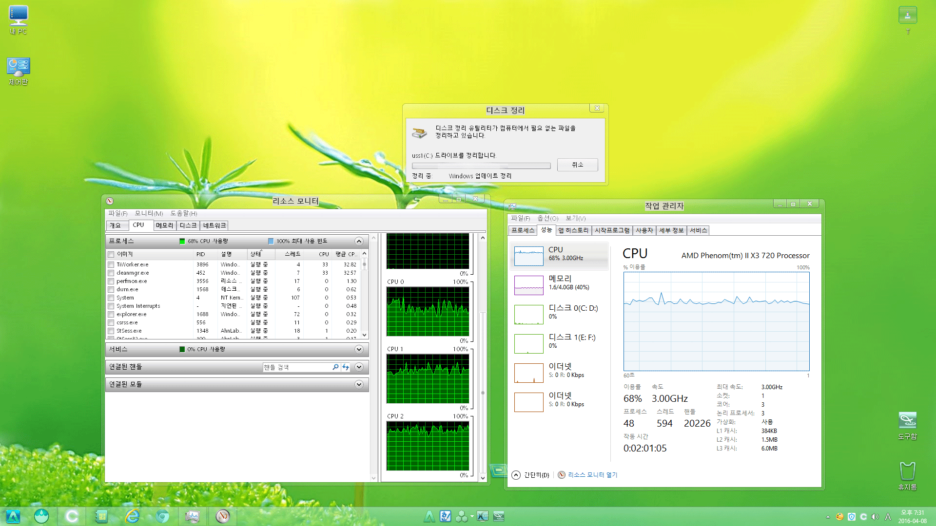Check the perfmon.exe process checkbox
The width and height of the screenshot is (936, 526).
point(111,282)
